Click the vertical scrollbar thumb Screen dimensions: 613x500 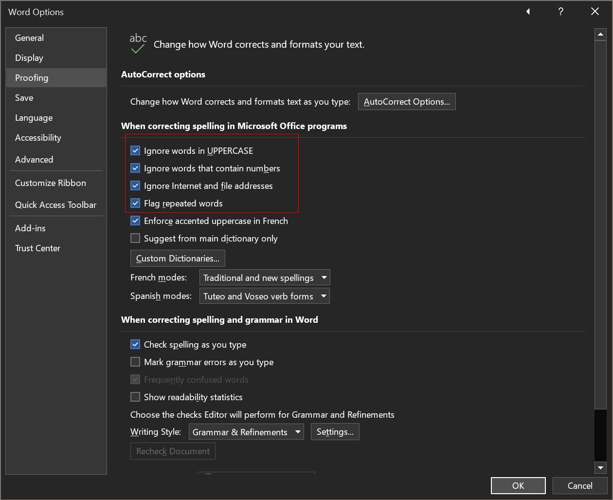[x=600, y=224]
